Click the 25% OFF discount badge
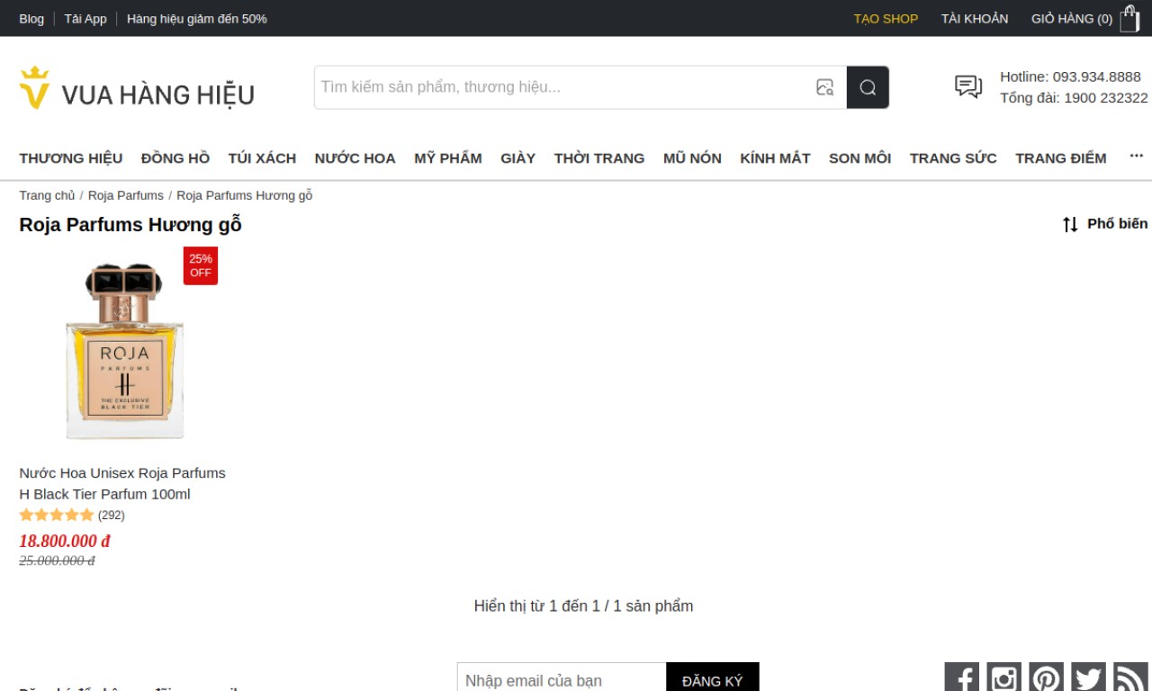Image resolution: width=1152 pixels, height=691 pixels. tap(201, 265)
